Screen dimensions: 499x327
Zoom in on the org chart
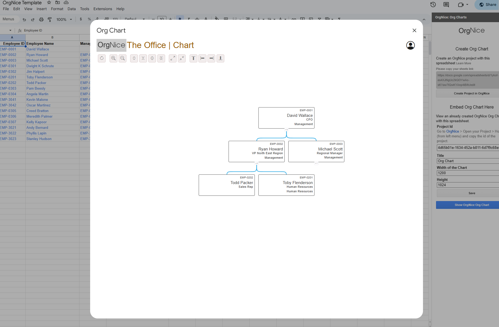(113, 58)
